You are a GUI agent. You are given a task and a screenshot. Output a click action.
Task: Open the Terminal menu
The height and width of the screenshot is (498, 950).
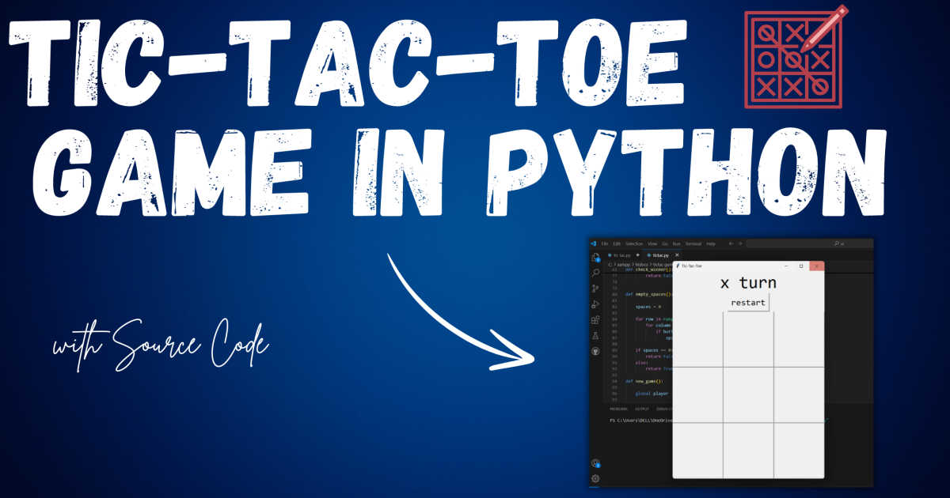[693, 244]
